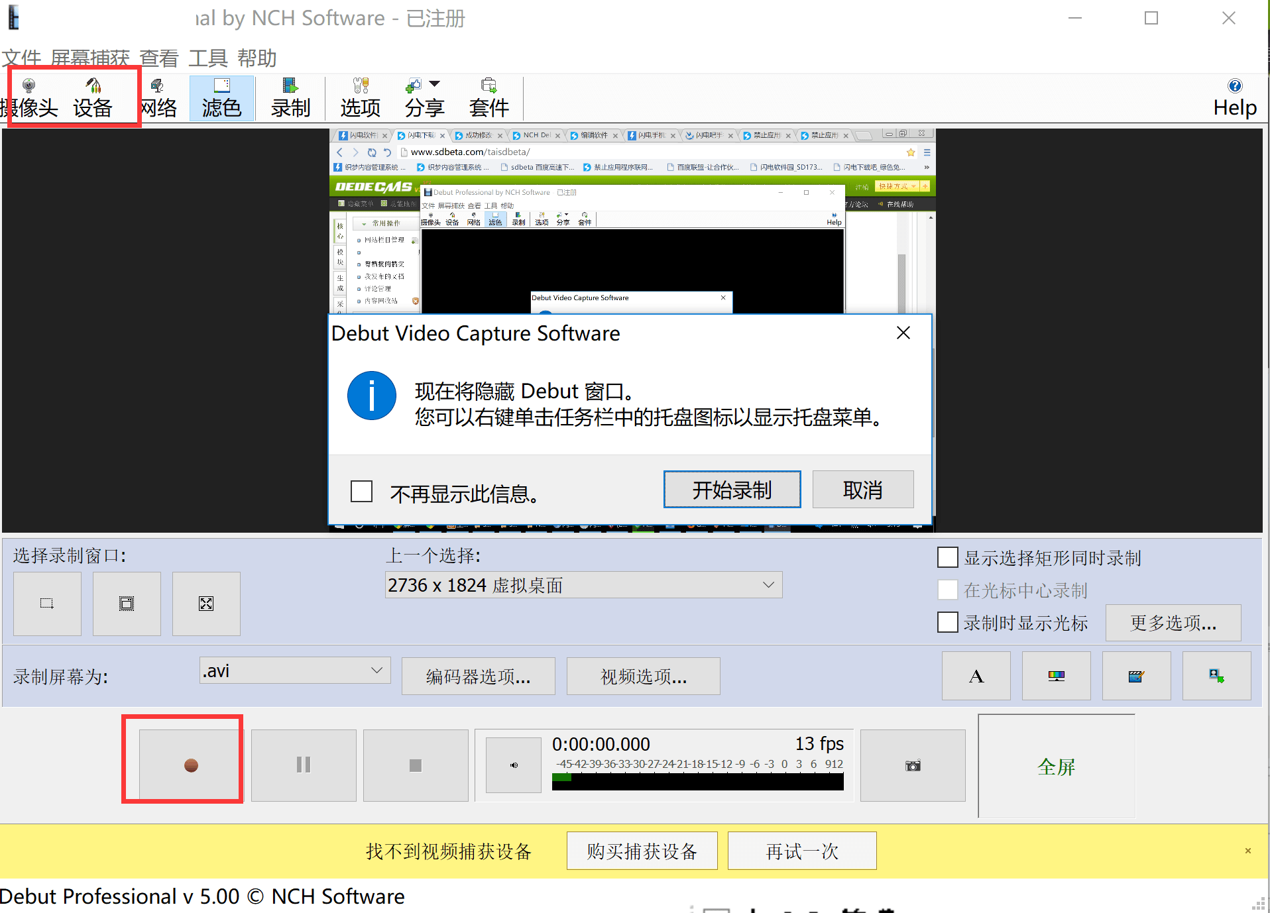This screenshot has height=913, width=1270.
Task: Open the color adjustment monitor icon
Action: [1056, 676]
